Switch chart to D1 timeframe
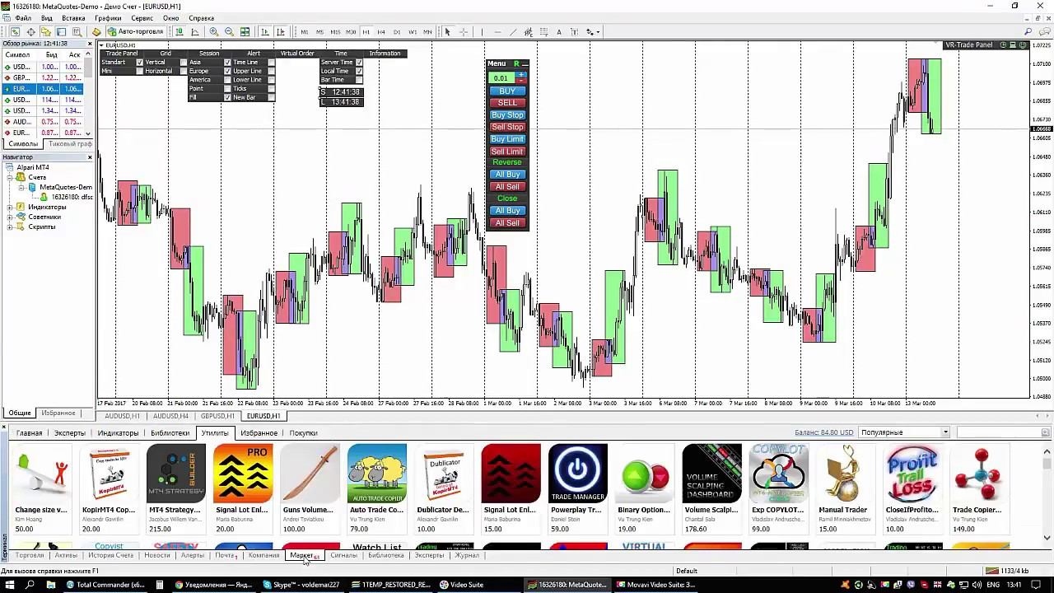This screenshot has height=593, width=1054. click(397, 32)
